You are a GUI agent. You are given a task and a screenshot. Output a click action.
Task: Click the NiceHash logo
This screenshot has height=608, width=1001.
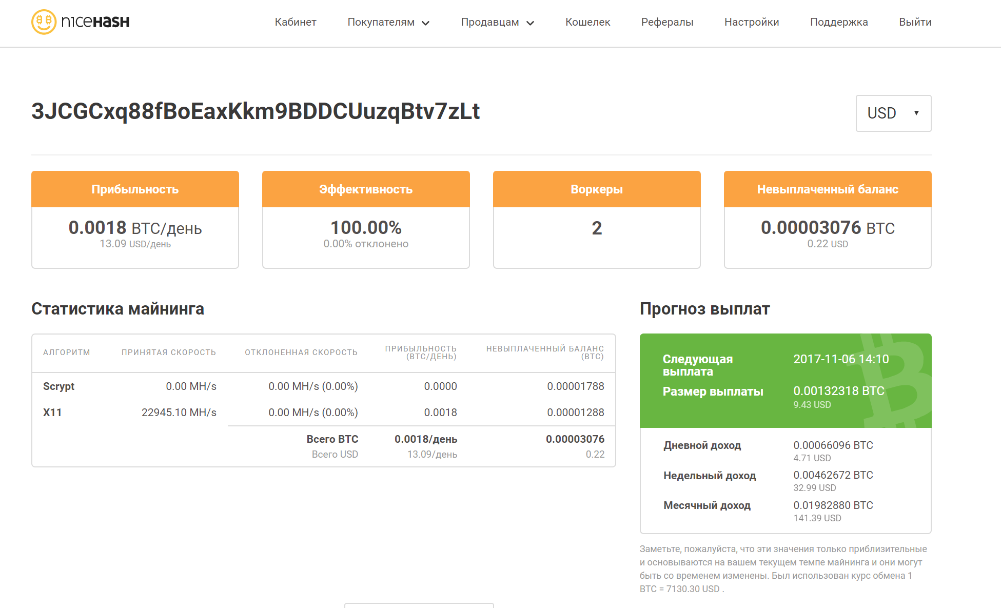[81, 22]
